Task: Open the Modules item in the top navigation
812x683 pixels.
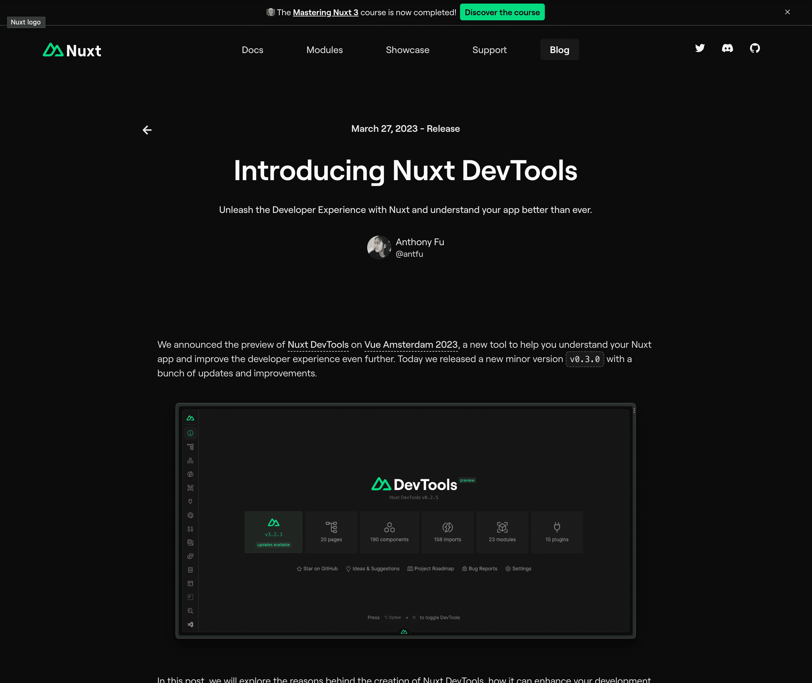Action: [x=325, y=50]
